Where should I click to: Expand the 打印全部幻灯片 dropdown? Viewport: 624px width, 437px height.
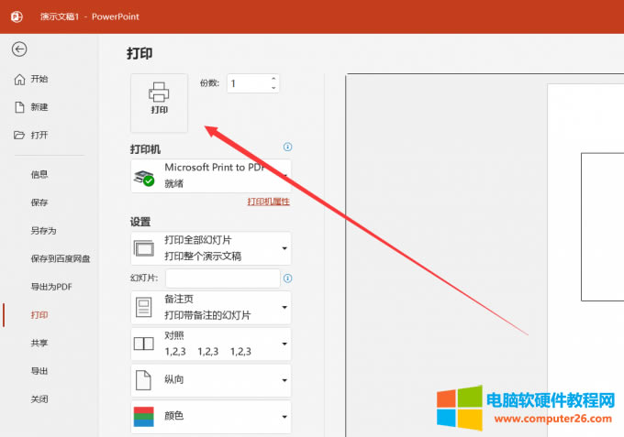(211, 248)
